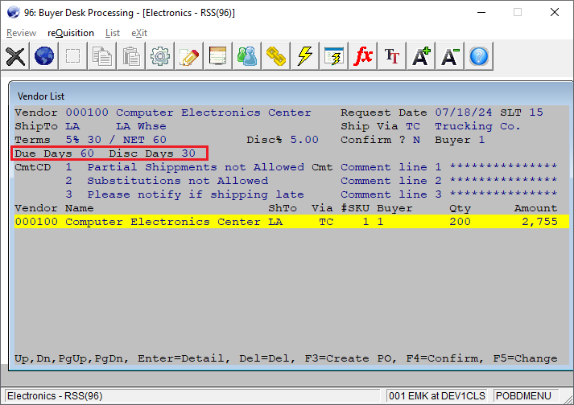
Task: Open the red fx function icon
Action: coord(363,56)
